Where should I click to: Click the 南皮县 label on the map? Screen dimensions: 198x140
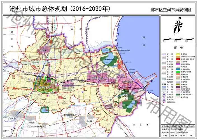point(32,122)
